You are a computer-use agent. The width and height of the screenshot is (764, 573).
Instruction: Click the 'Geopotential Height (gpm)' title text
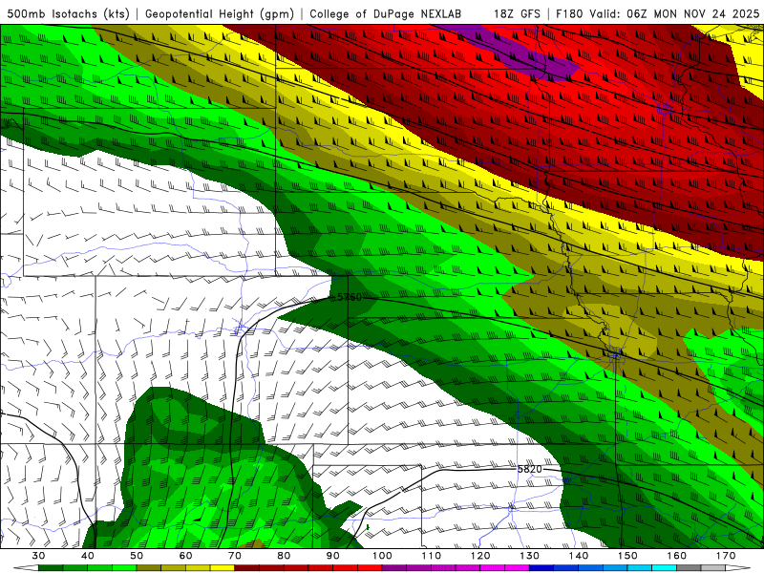[x=220, y=13]
